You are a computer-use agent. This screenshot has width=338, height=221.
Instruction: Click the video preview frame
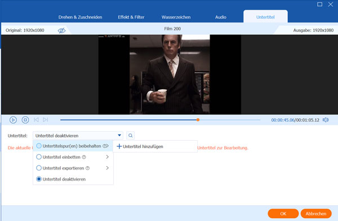[x=170, y=74]
